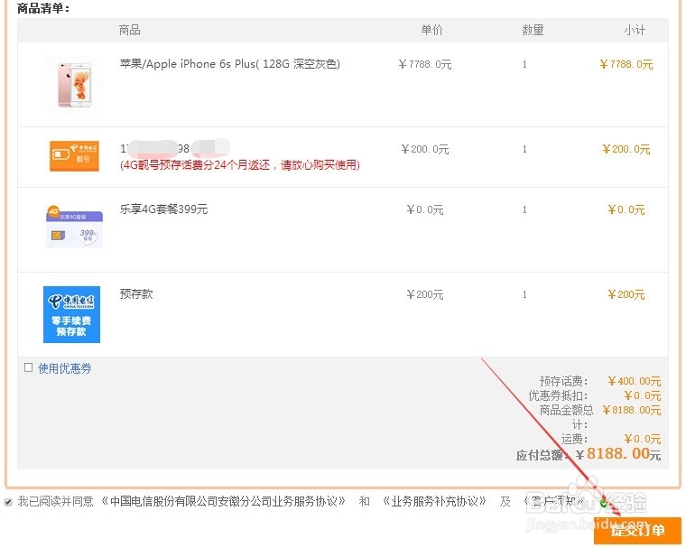Uncheck the 我已阅读并同意 agreement checkbox
Image resolution: width=686 pixels, height=548 pixels.
click(x=8, y=502)
